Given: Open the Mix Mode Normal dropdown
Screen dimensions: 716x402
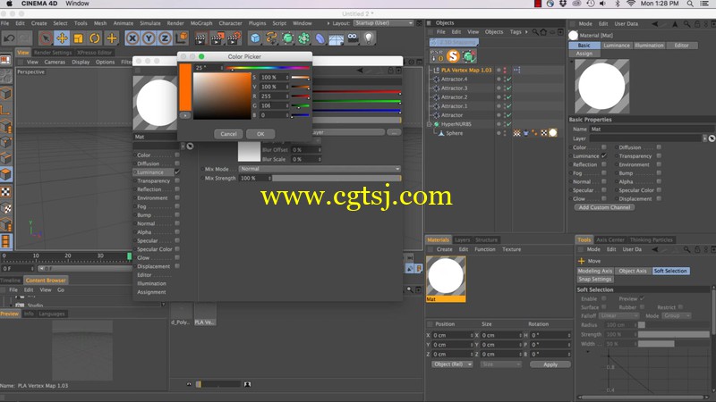Looking at the screenshot, I should point(320,169).
